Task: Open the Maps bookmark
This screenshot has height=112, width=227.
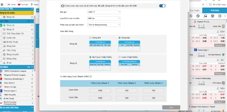Action: [x=34, y=5]
